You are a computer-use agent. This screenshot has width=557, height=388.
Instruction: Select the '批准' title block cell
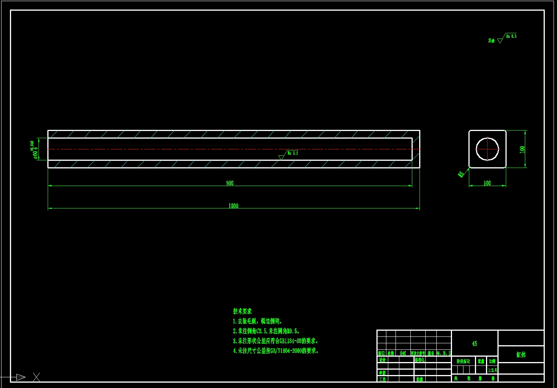[x=420, y=379]
